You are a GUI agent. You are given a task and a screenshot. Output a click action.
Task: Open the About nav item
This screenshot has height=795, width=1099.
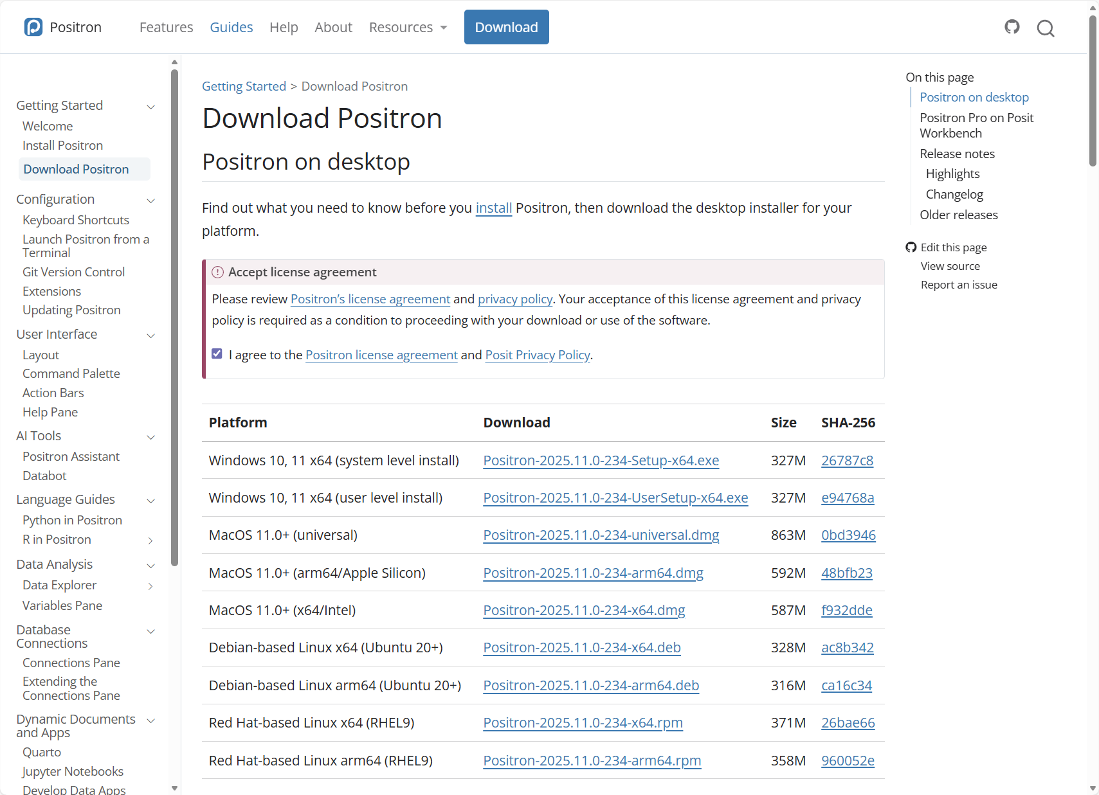tap(333, 27)
